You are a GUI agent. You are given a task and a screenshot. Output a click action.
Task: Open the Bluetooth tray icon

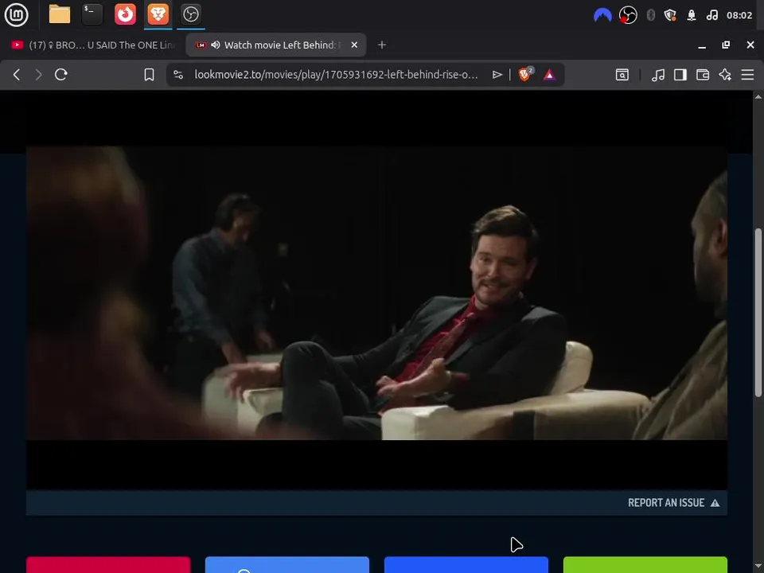point(650,16)
